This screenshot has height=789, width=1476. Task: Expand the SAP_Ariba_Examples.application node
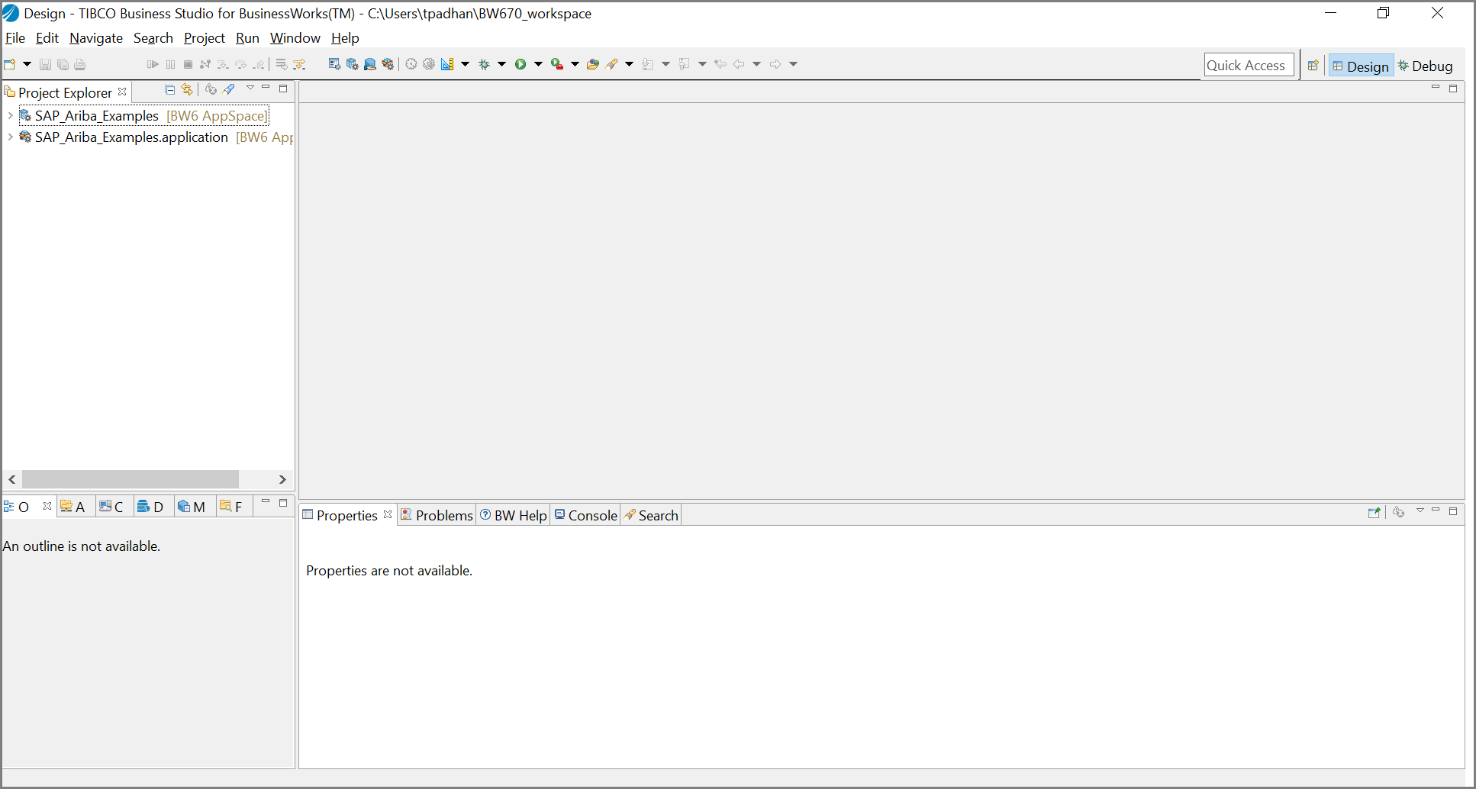(10, 137)
